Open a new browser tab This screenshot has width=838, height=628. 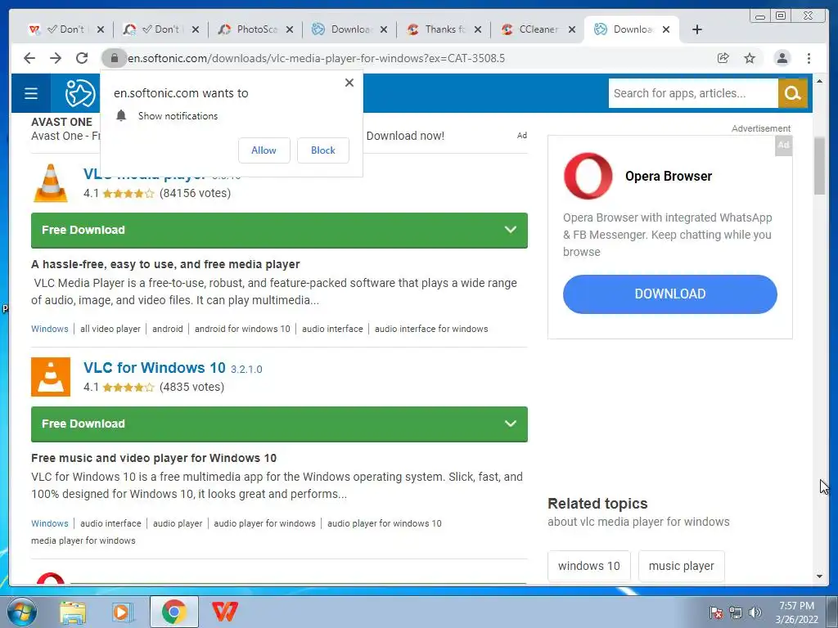(x=697, y=29)
